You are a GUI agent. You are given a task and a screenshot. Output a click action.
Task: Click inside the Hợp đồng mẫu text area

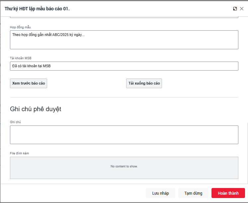click(x=124, y=40)
